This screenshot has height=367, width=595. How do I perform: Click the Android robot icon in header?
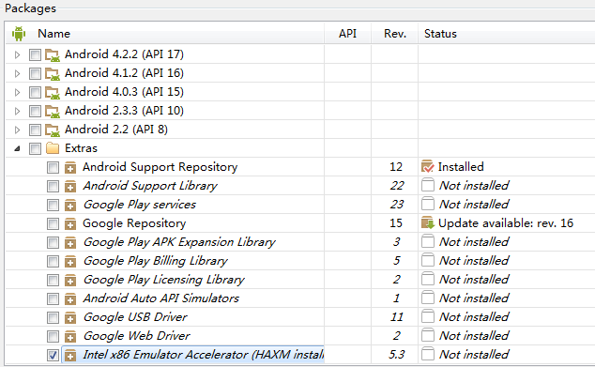(x=19, y=34)
